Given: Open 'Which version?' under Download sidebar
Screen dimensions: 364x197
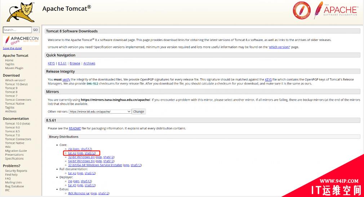Looking at the screenshot, I should coord(15,80).
